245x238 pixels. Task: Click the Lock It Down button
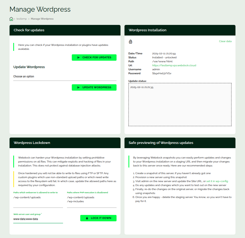98,218
